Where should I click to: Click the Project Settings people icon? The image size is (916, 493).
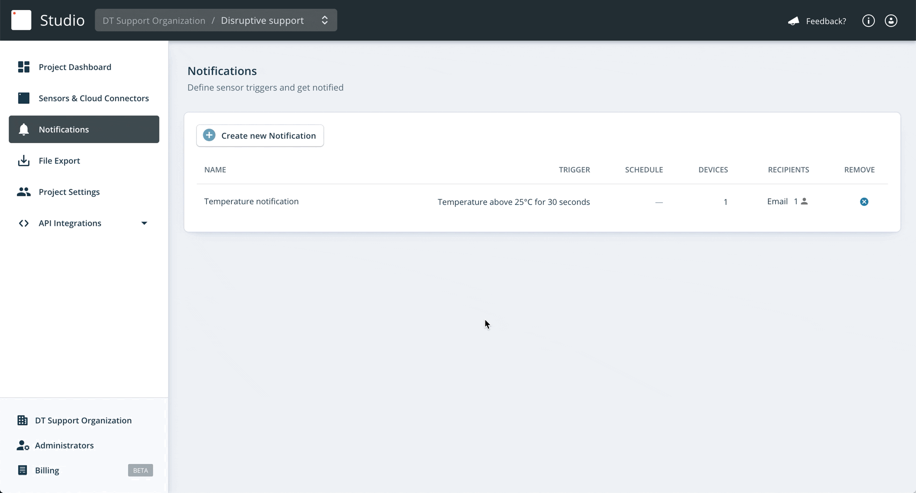(x=24, y=192)
